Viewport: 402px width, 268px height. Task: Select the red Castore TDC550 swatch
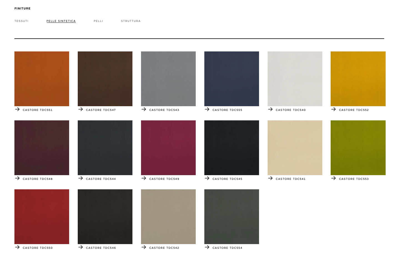point(42,217)
